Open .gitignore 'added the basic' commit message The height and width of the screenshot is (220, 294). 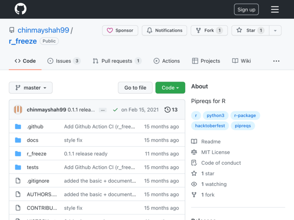pos(100,181)
